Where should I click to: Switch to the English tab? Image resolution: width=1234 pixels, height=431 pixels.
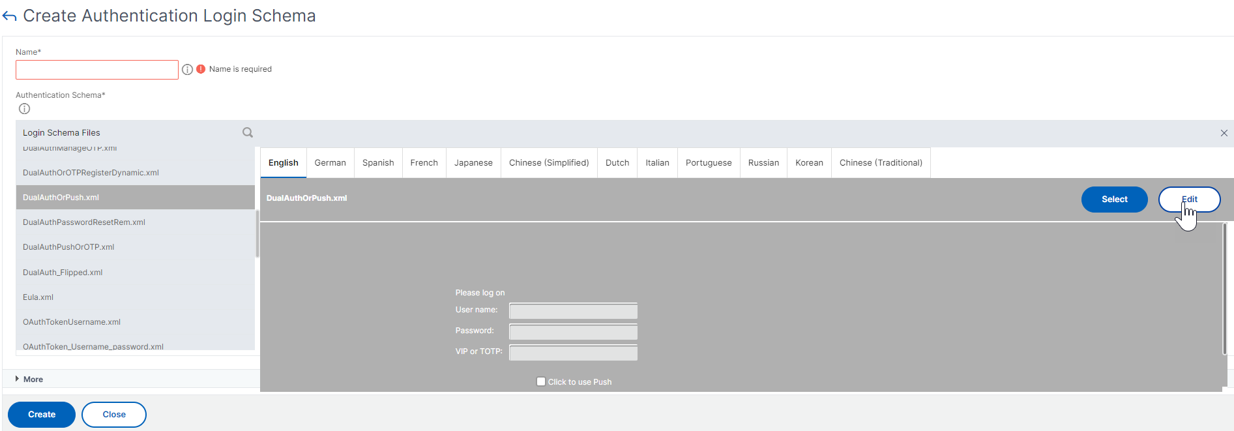click(283, 162)
